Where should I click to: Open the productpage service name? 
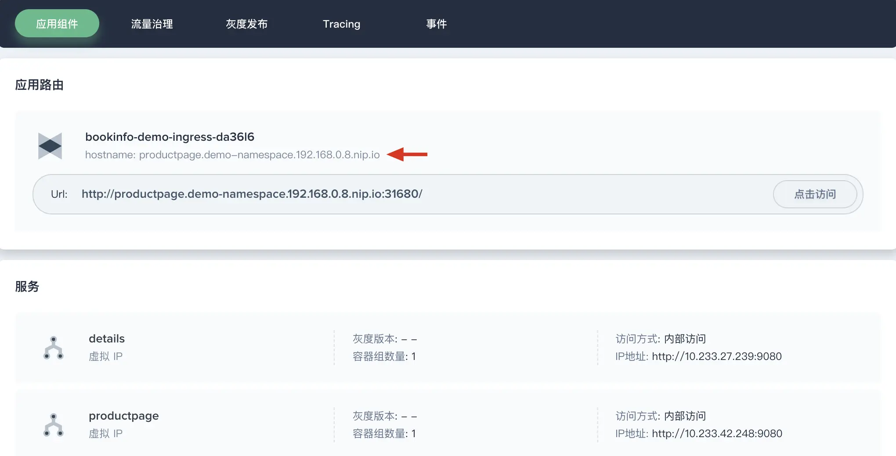[124, 416]
